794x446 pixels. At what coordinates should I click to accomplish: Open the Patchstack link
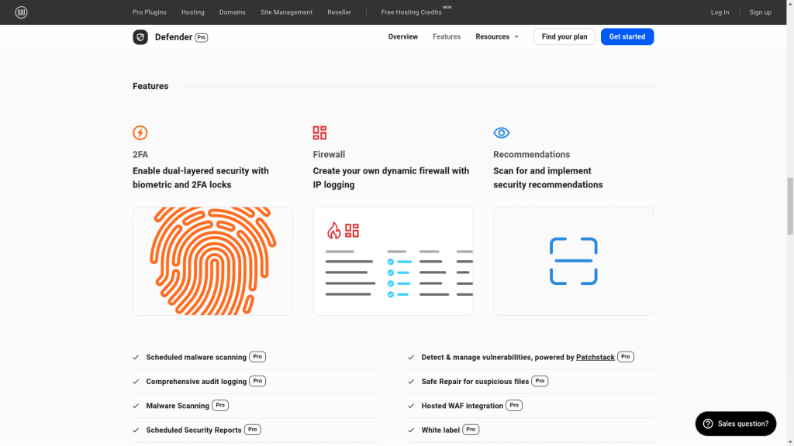pyautogui.click(x=595, y=357)
